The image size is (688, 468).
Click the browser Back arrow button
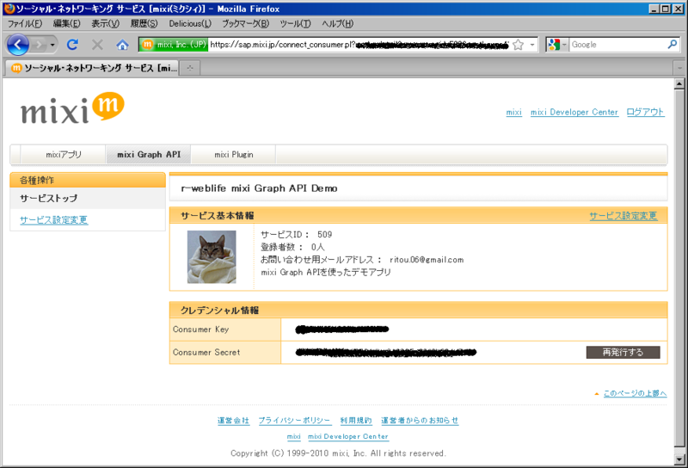pyautogui.click(x=18, y=45)
